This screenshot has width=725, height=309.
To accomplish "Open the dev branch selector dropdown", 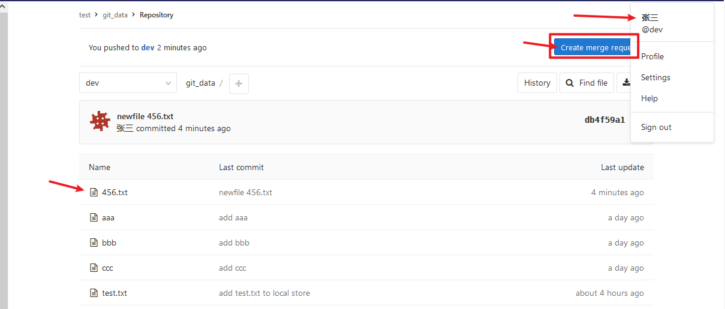I will [x=128, y=83].
